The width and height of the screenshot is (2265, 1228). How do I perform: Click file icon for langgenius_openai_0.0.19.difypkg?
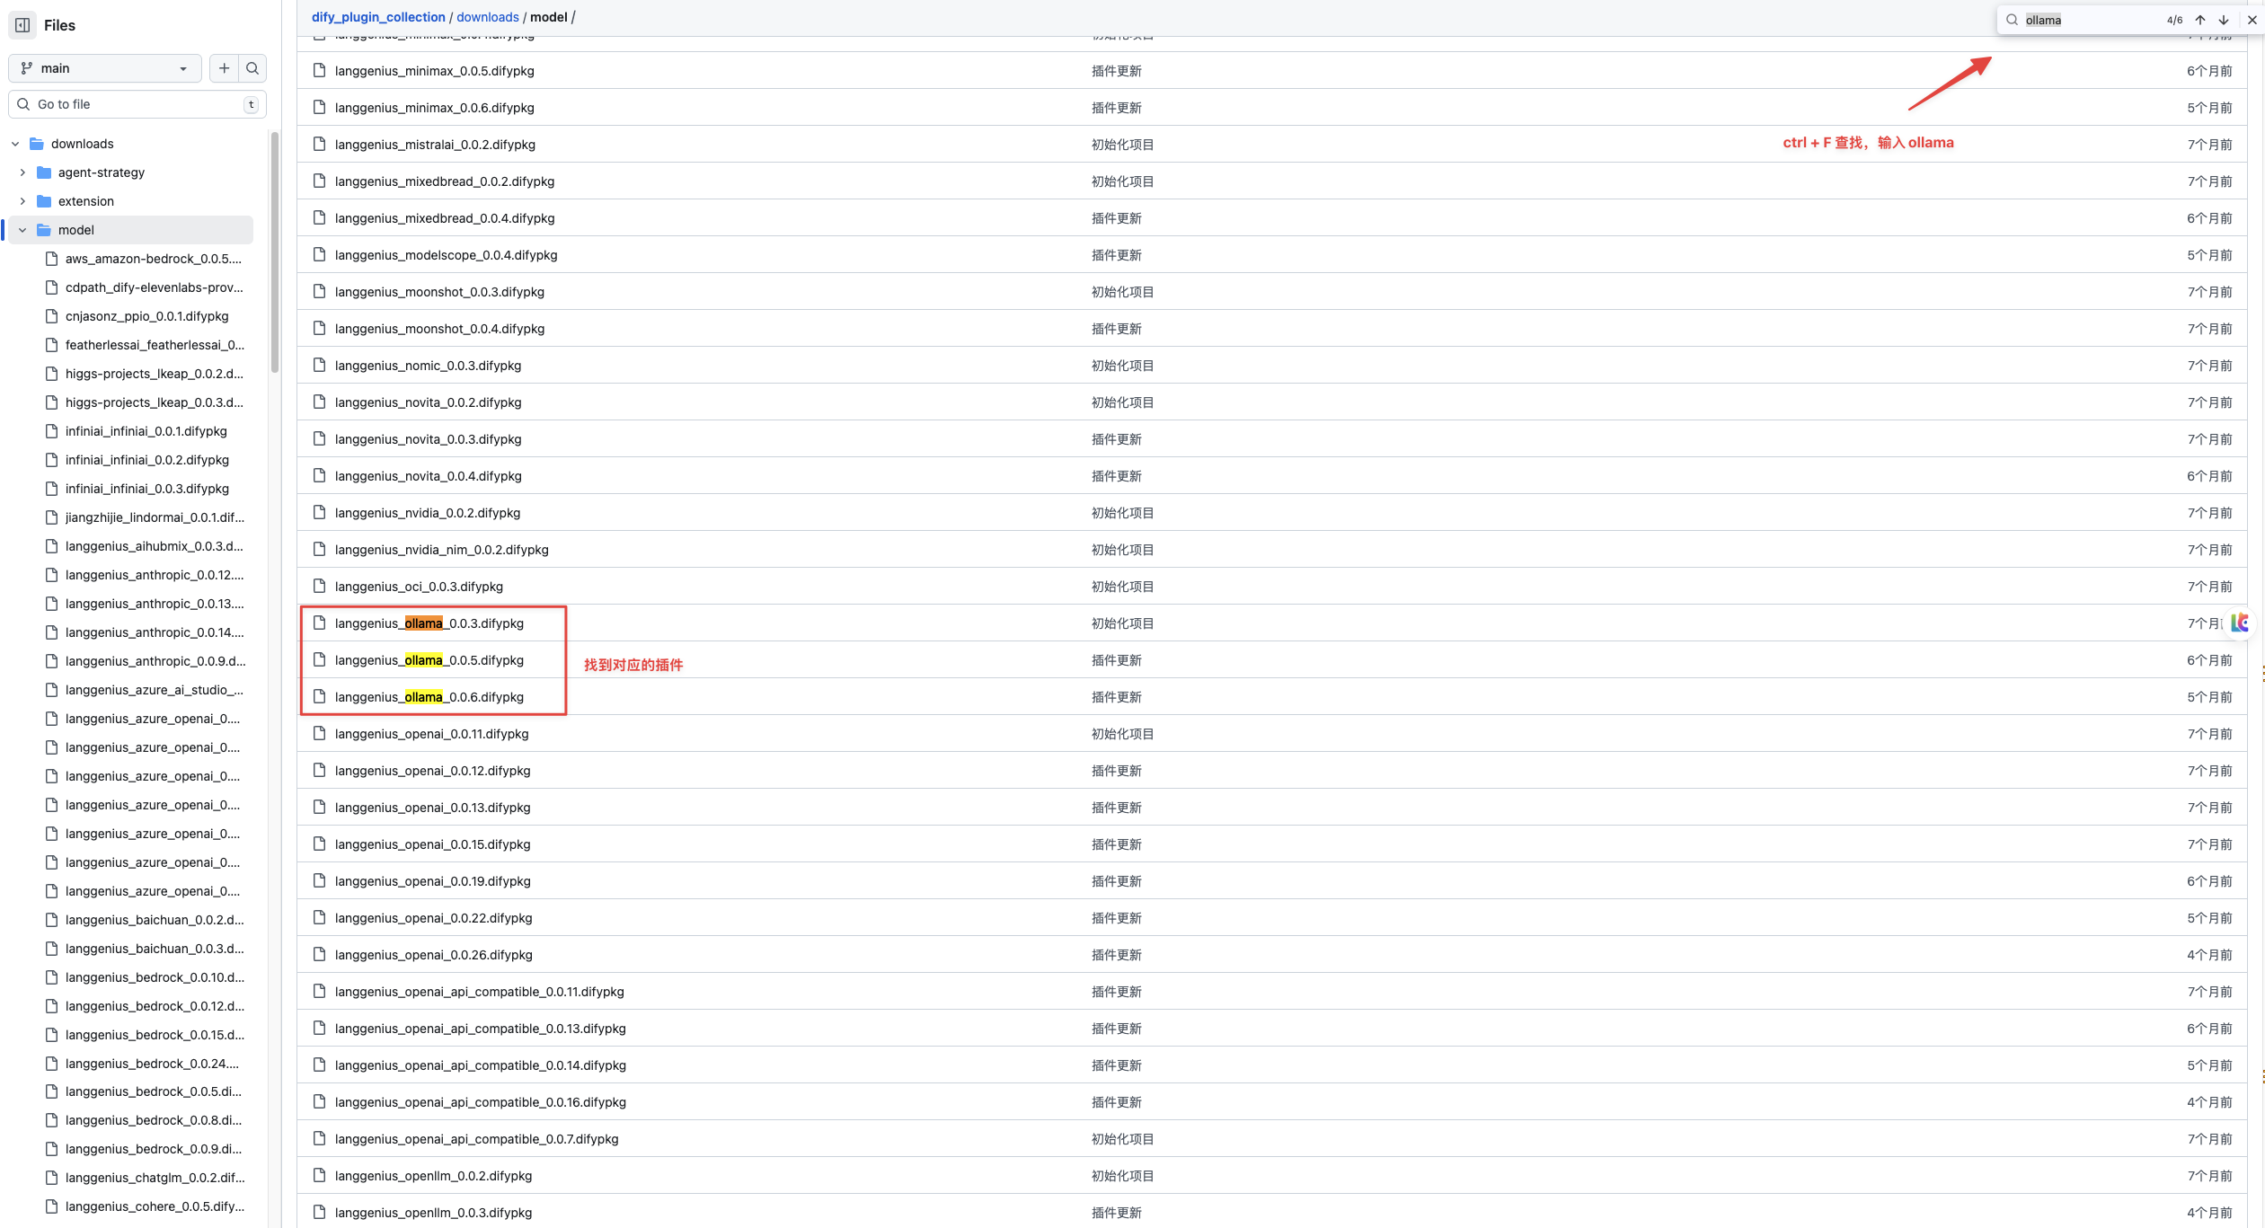pos(319,880)
